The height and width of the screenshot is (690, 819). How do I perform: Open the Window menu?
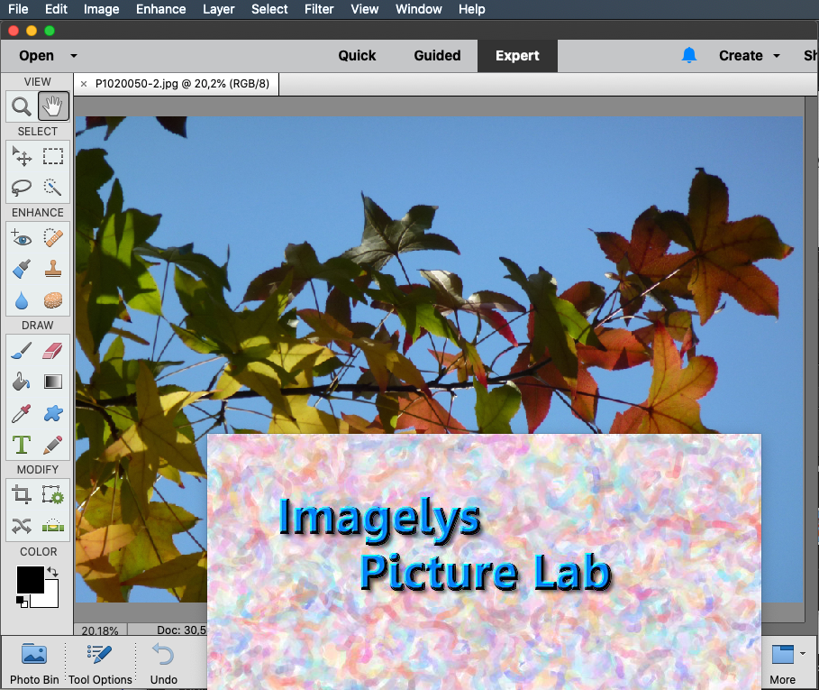418,9
